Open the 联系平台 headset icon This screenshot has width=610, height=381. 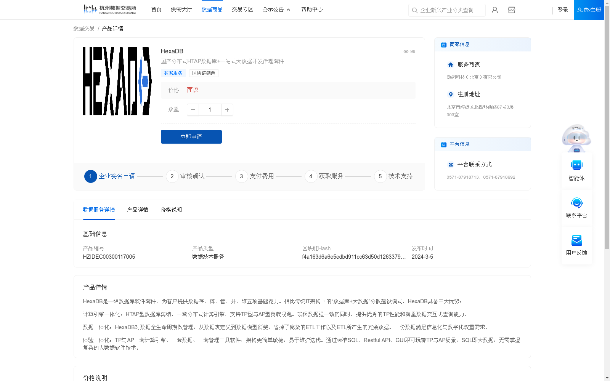pyautogui.click(x=577, y=203)
